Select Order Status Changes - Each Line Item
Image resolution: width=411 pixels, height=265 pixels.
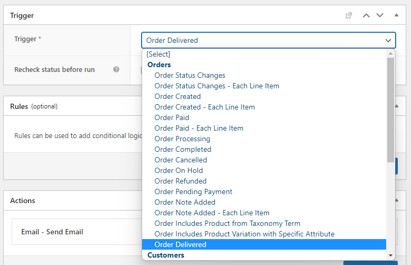264,86
